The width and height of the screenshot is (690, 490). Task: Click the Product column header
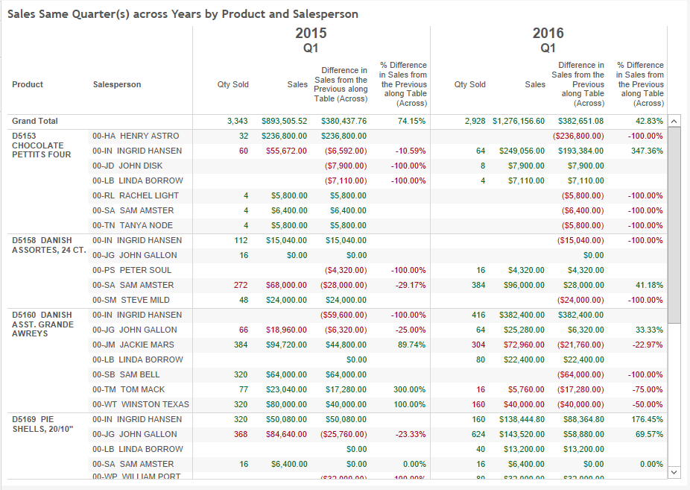tap(28, 84)
